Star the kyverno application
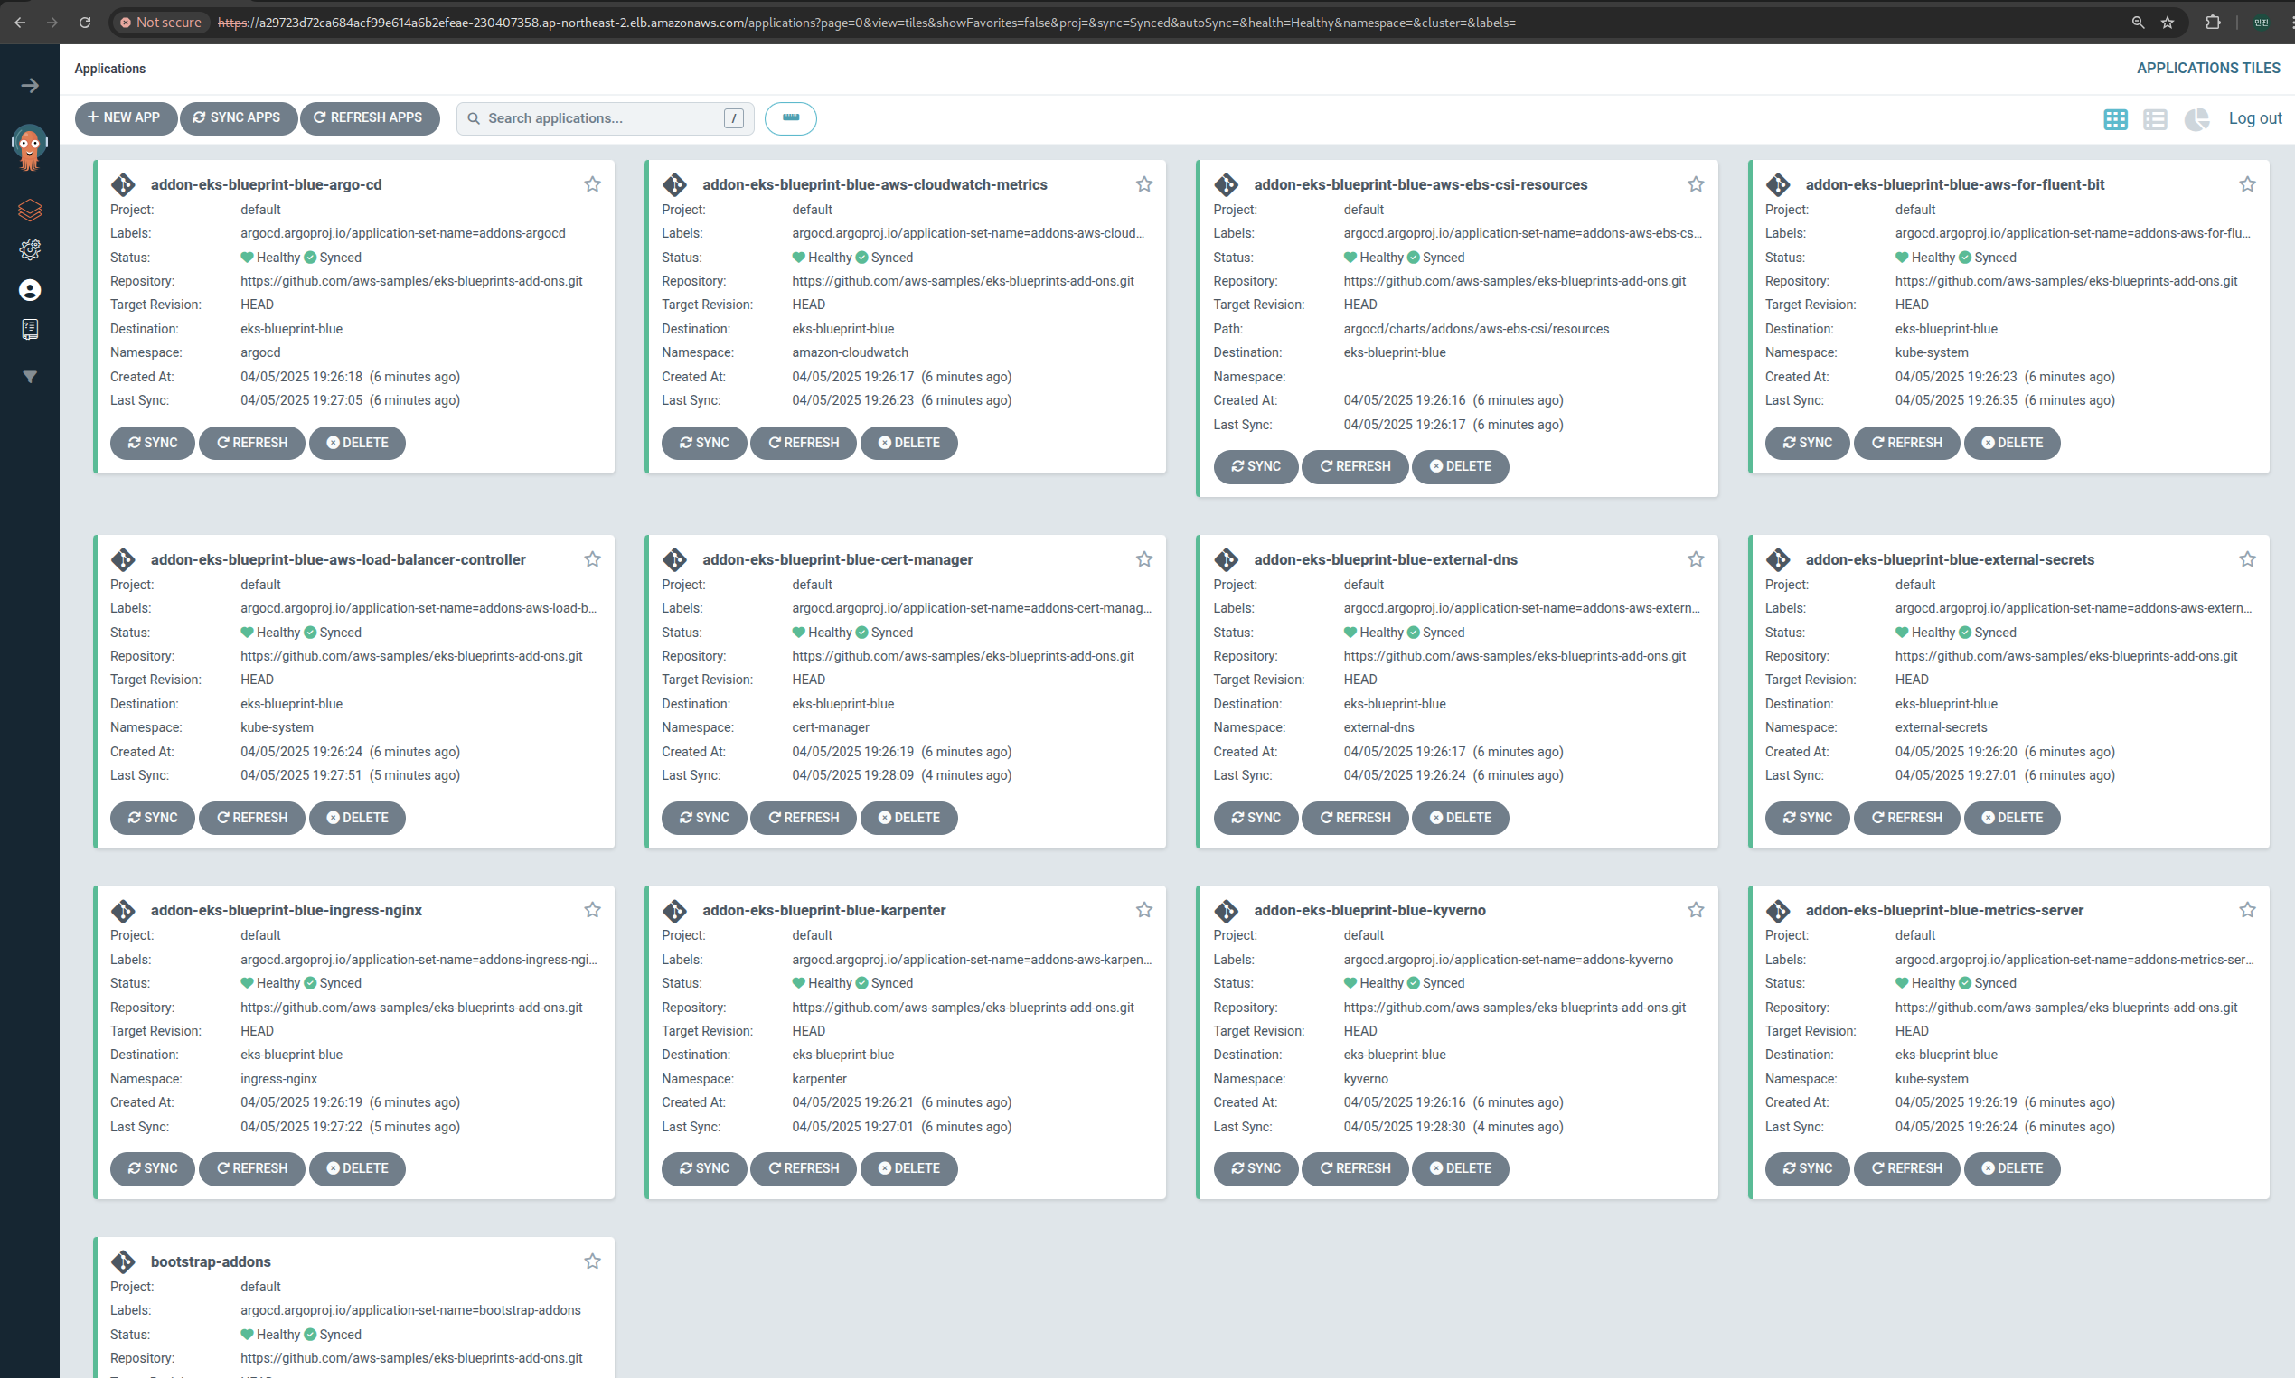 pos(1696,911)
